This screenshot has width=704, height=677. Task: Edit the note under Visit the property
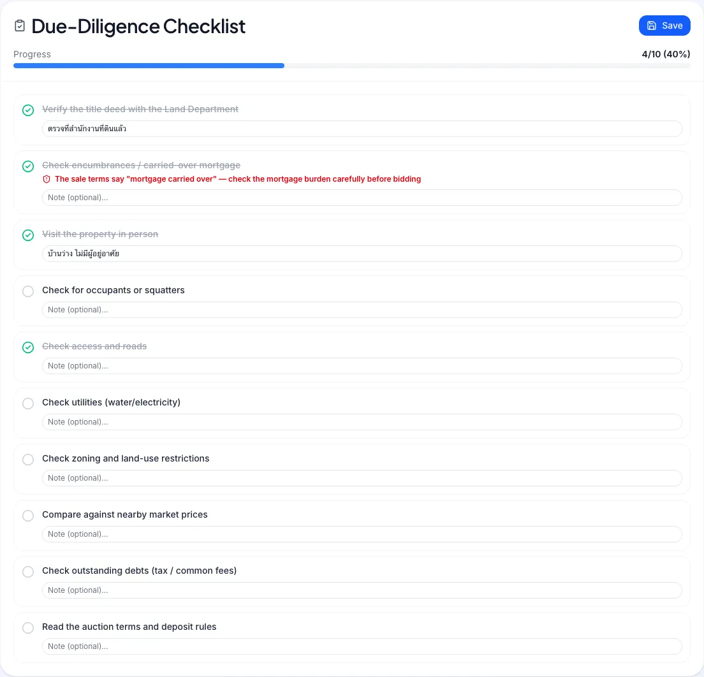(x=362, y=254)
